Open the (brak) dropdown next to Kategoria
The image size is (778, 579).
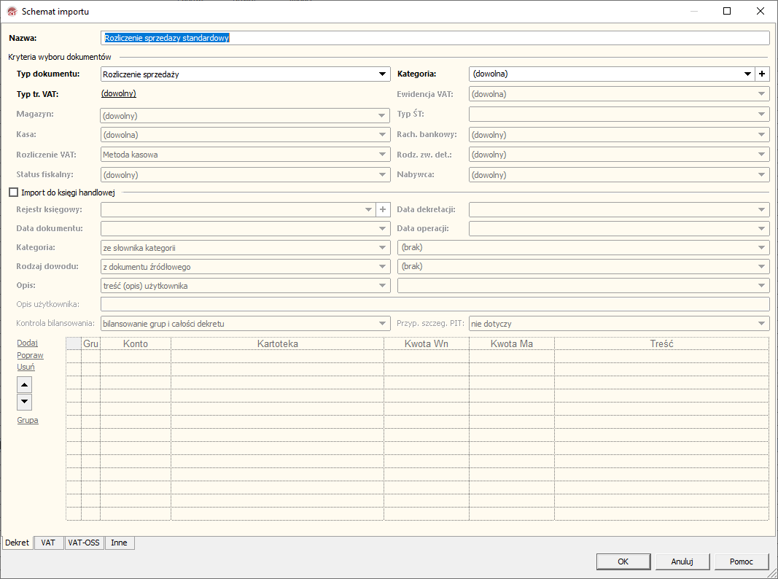tap(583, 248)
